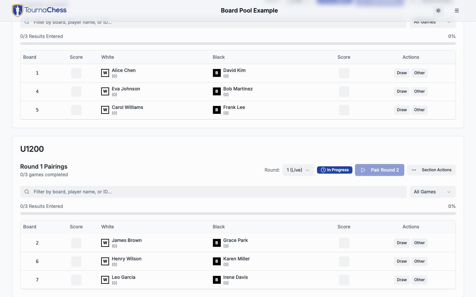The width and height of the screenshot is (476, 297).
Task: Open U1200 Section Actions menu
Action: click(x=431, y=170)
